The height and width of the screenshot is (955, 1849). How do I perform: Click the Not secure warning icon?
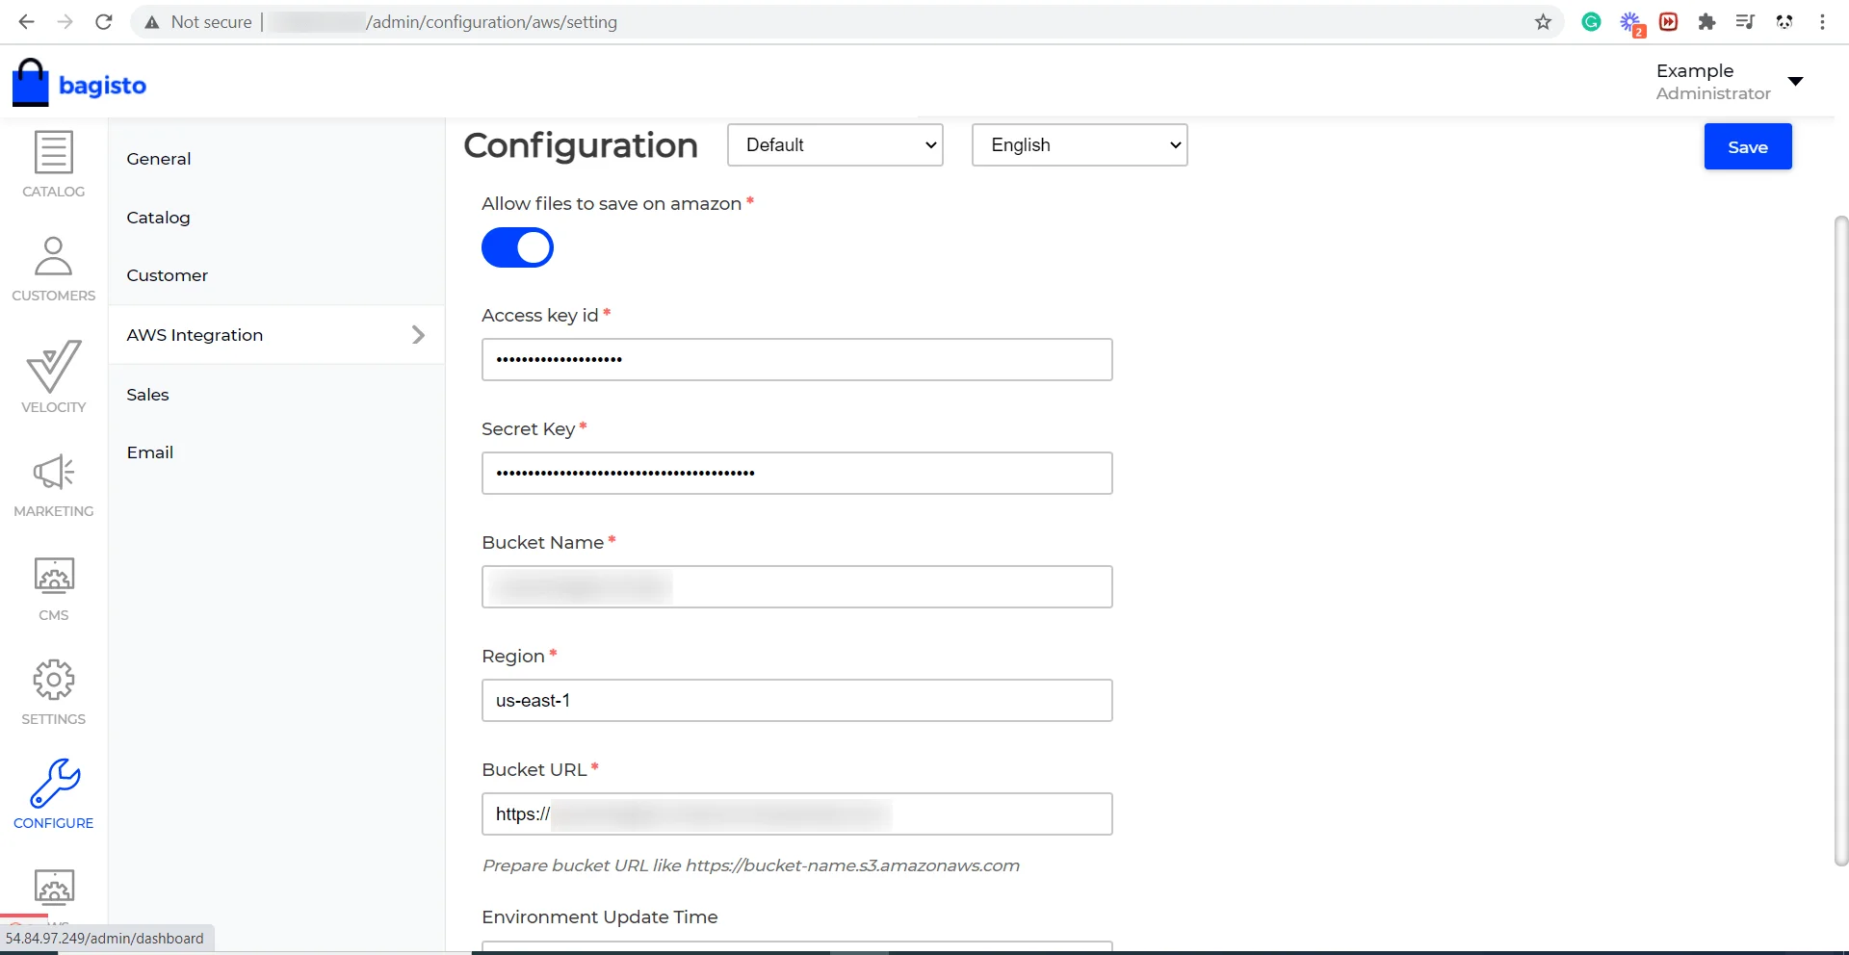[x=151, y=21]
